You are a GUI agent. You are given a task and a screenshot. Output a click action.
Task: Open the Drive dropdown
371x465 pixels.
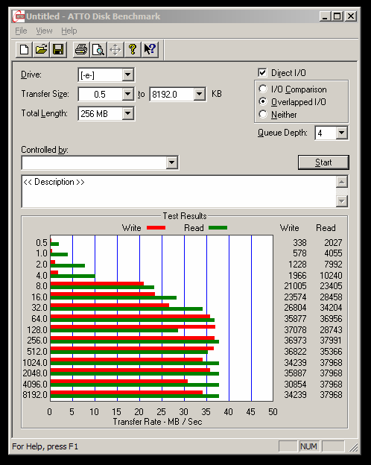tap(128, 75)
